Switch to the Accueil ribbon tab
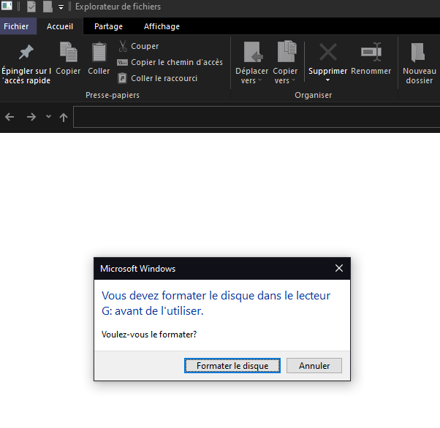The image size is (440, 428). (x=60, y=26)
